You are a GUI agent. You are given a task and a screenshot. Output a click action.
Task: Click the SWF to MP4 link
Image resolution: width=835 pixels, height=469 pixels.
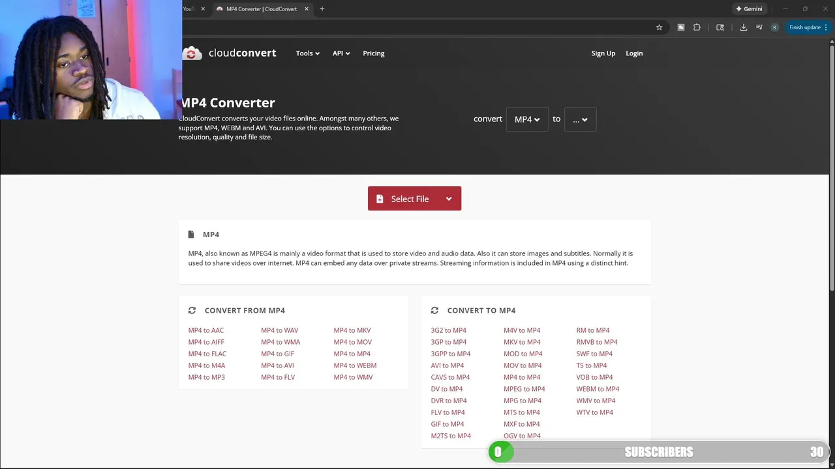[x=594, y=354]
